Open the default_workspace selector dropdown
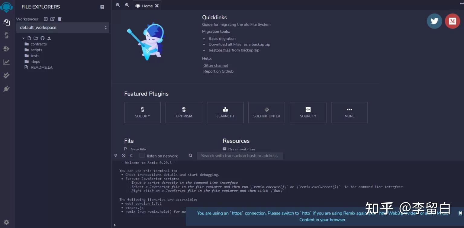The height and width of the screenshot is (228, 464). pyautogui.click(x=63, y=27)
